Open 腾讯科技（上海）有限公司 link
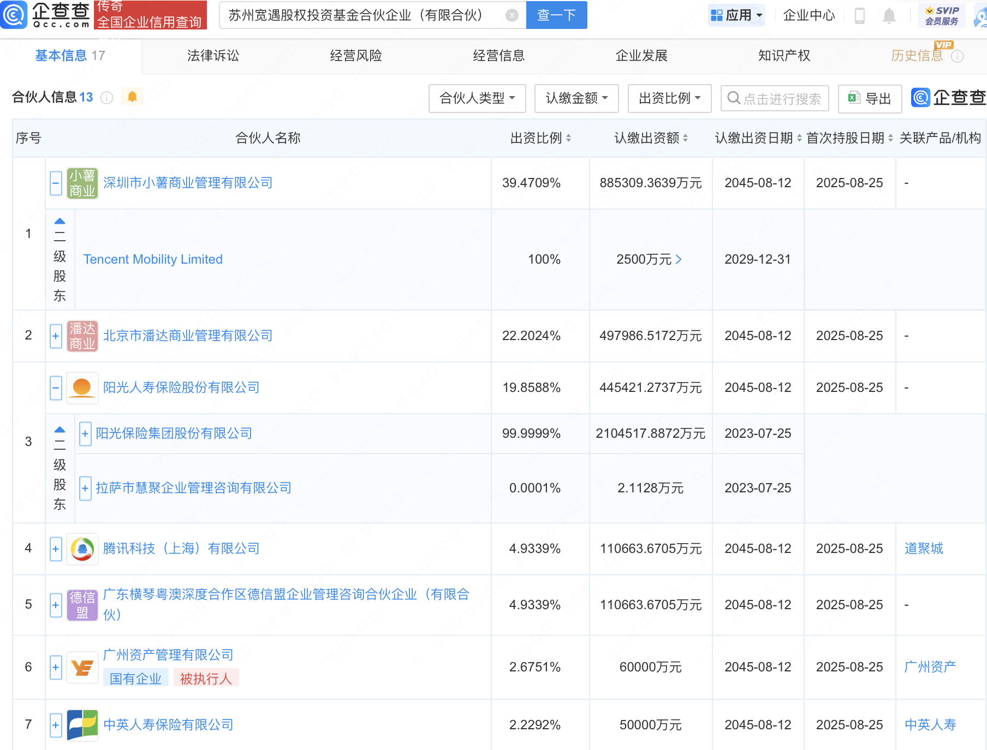Screen dimensions: 987x750 [181, 549]
